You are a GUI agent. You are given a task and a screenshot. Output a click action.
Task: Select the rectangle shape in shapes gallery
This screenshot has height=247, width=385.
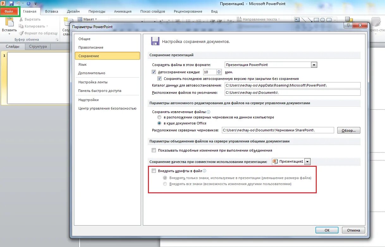tap(316, 20)
